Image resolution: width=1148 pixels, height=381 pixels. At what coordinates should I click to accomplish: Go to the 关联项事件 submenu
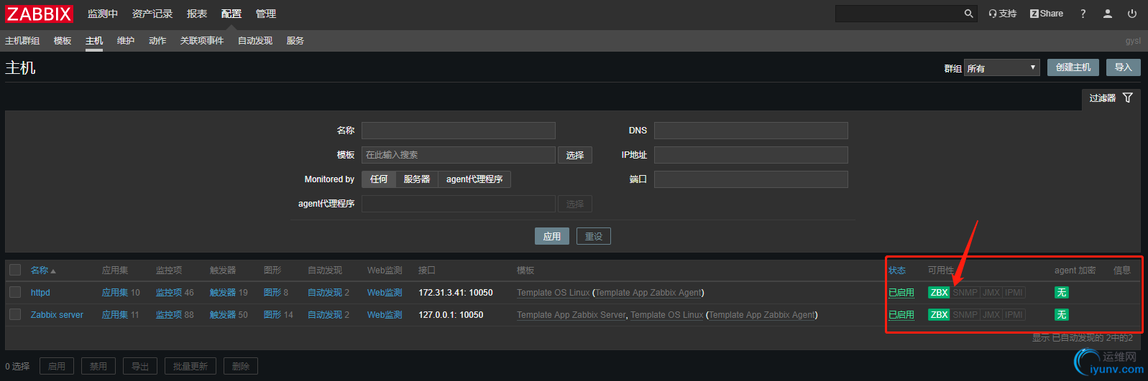click(202, 41)
